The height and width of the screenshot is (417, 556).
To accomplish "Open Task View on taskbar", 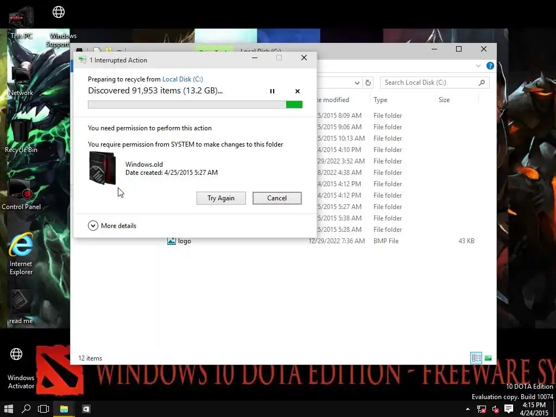I will click(x=43, y=409).
